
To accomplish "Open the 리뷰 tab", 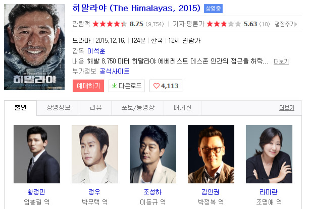I will tap(95, 108).
